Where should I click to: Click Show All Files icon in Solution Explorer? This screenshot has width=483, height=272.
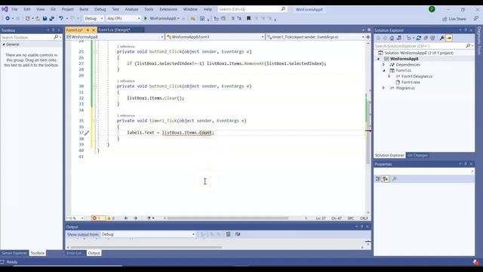(432, 38)
